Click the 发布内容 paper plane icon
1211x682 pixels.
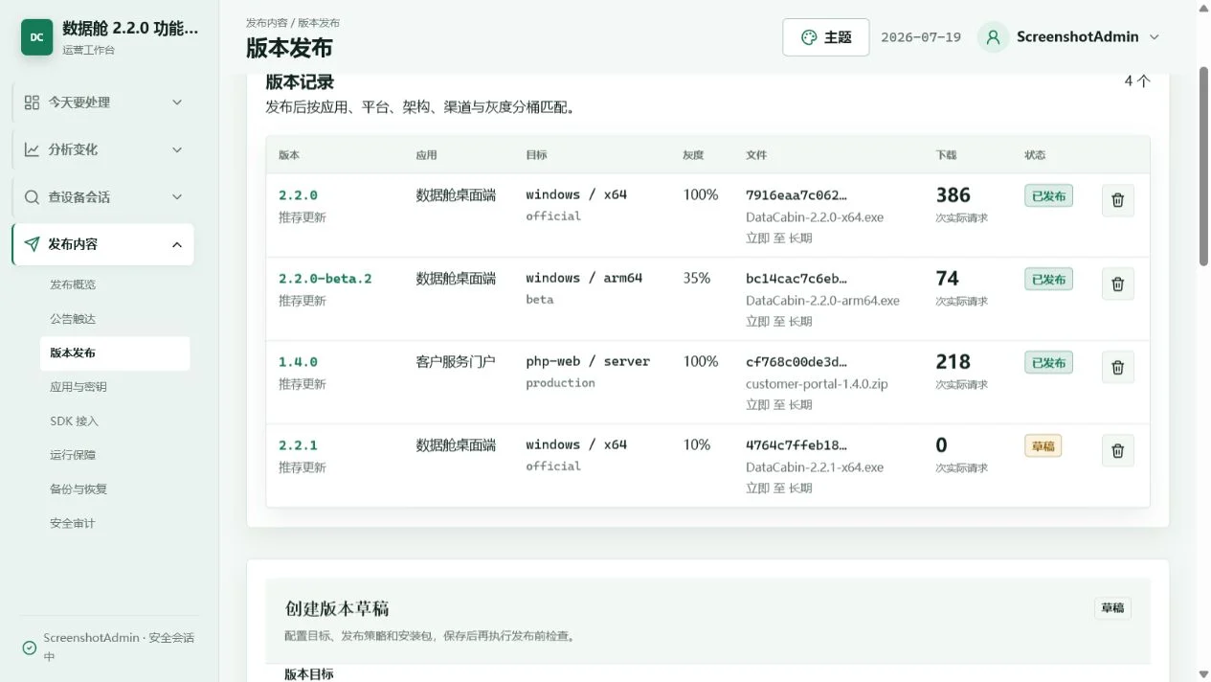click(x=32, y=244)
